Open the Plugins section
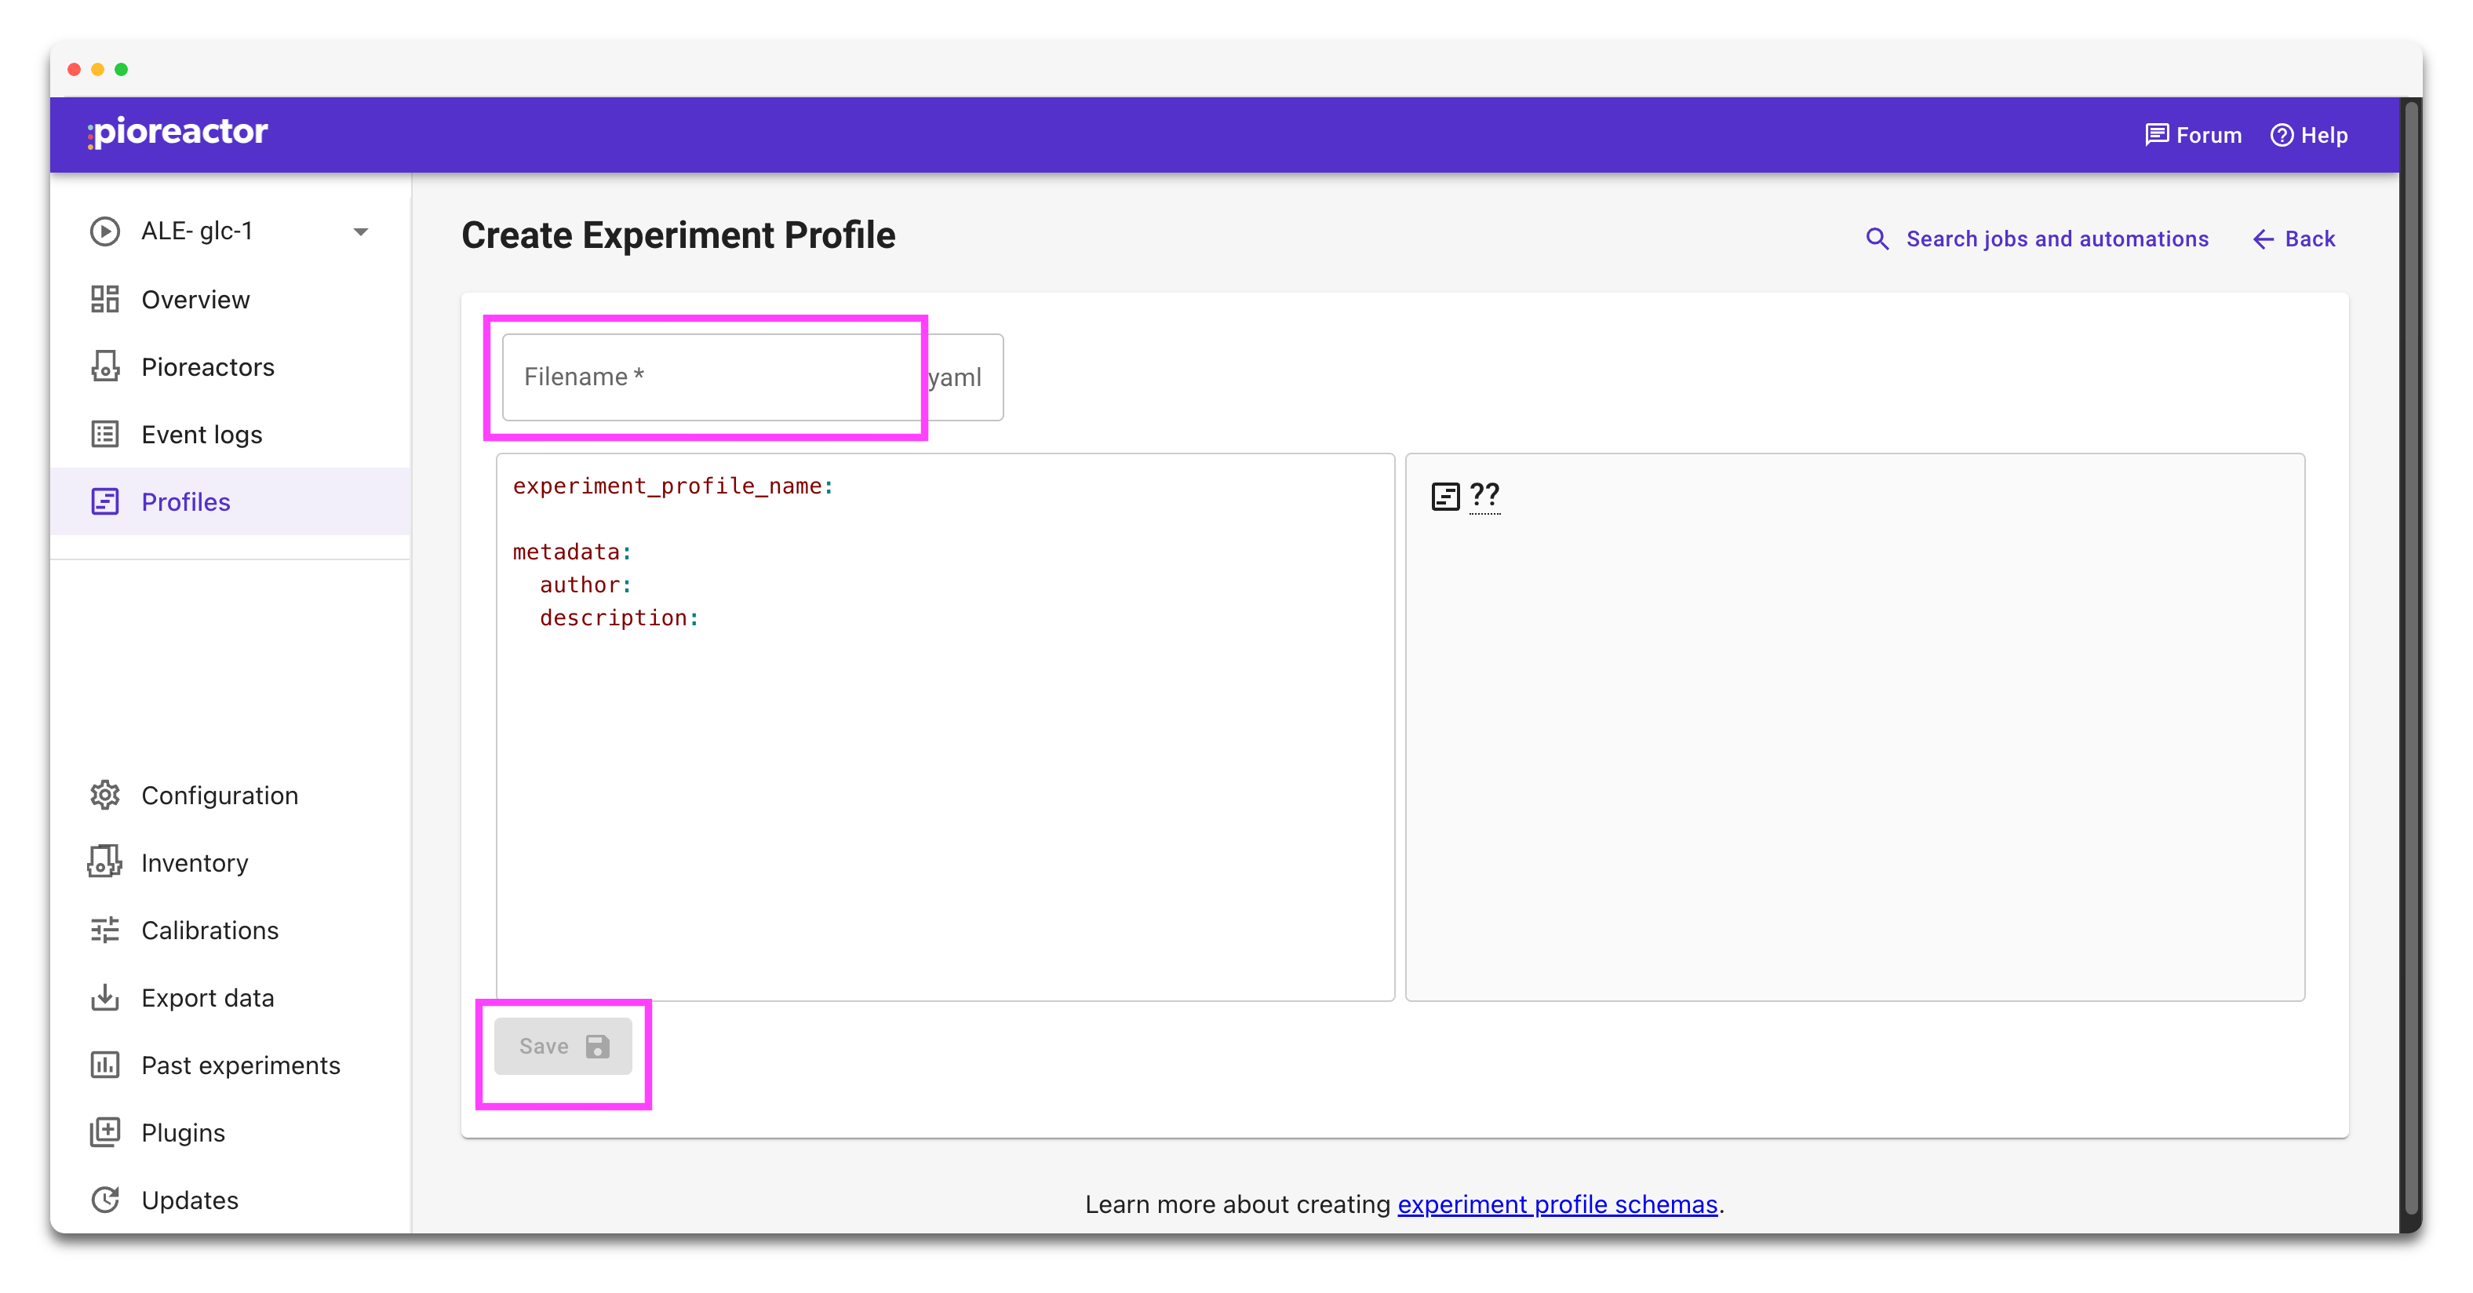 pos(184,1133)
